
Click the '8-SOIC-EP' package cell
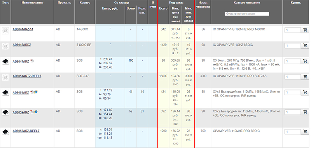[x=84, y=45]
